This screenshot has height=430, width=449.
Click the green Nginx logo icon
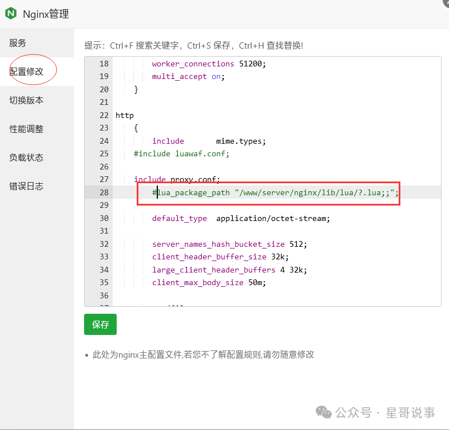(x=11, y=14)
